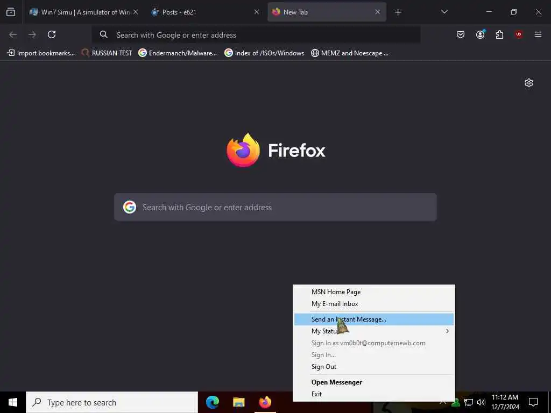The image size is (551, 413).
Task: Minimize the Firefox window
Action: [x=489, y=12]
